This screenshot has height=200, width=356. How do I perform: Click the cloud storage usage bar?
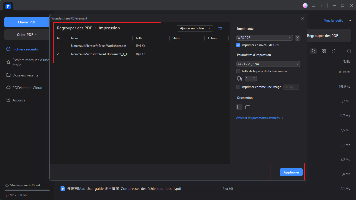tap(27, 190)
